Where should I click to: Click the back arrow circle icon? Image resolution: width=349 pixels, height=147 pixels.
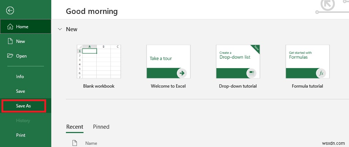10,10
